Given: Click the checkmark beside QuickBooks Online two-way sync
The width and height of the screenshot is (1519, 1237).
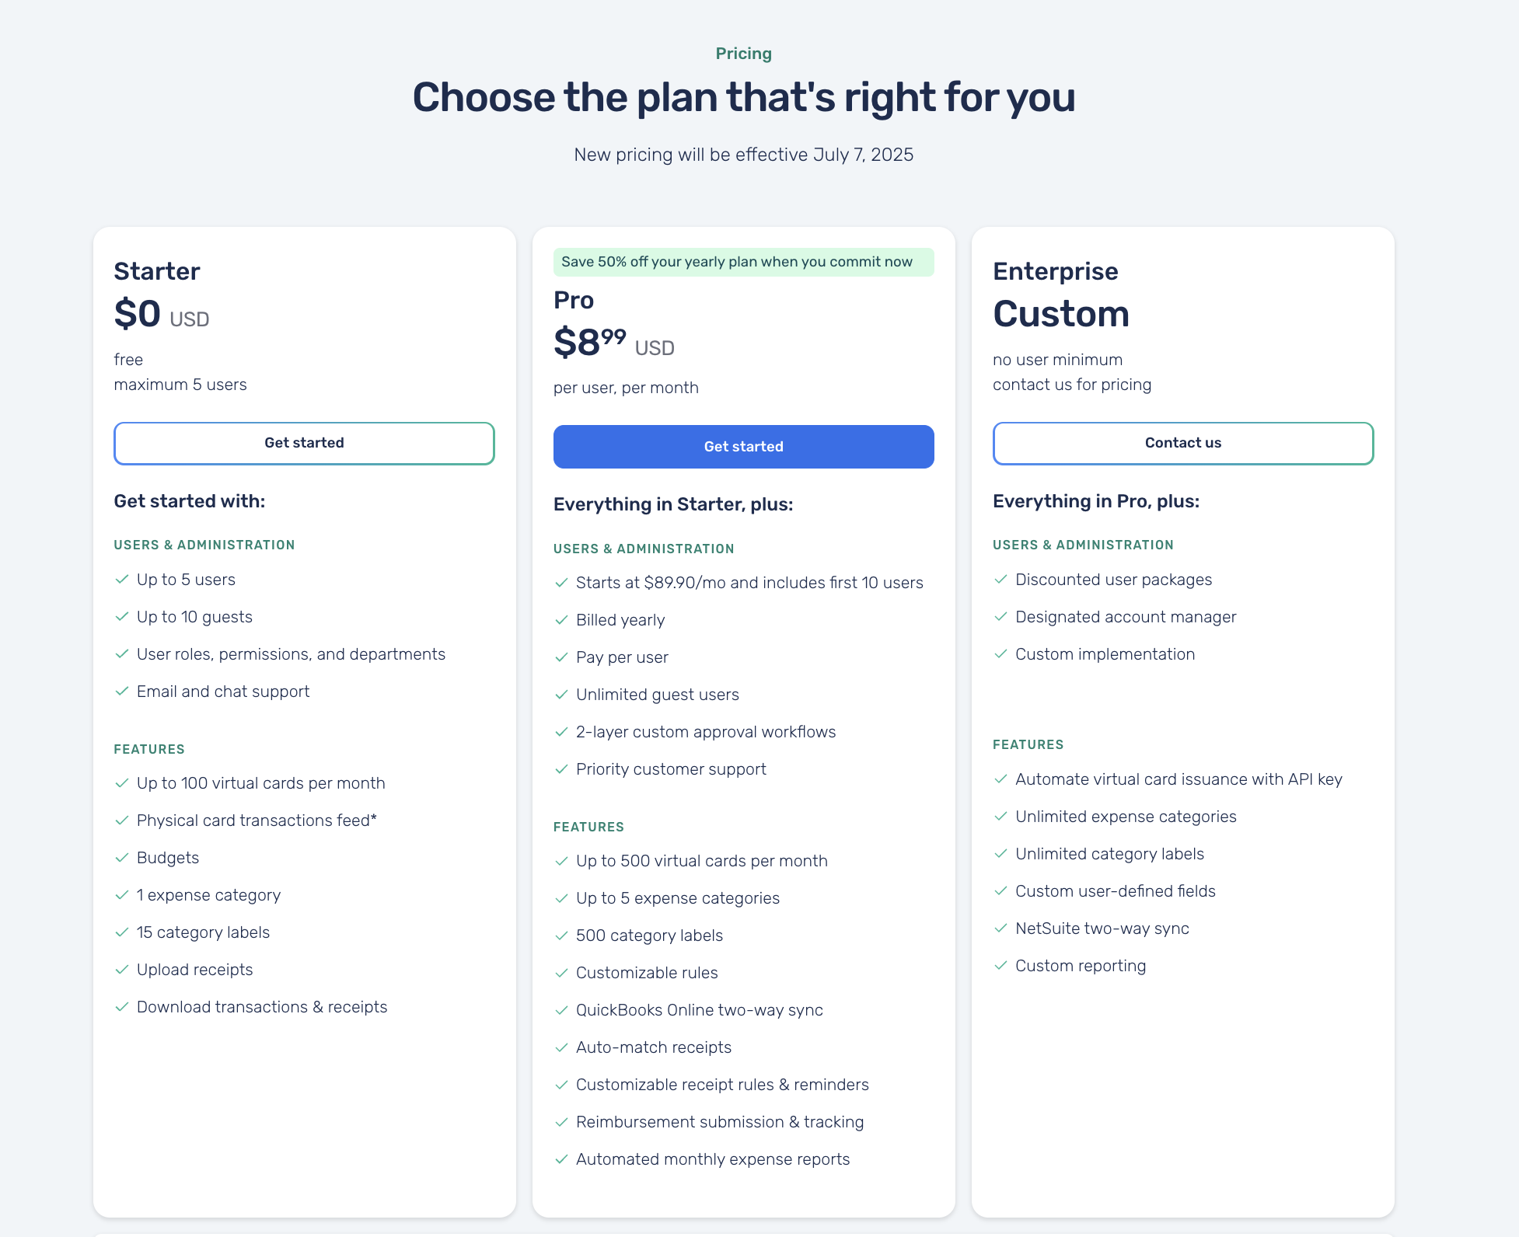Looking at the screenshot, I should [561, 1010].
